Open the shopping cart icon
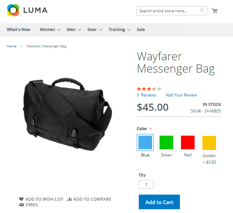This screenshot has height=213, width=233. [x=215, y=11]
